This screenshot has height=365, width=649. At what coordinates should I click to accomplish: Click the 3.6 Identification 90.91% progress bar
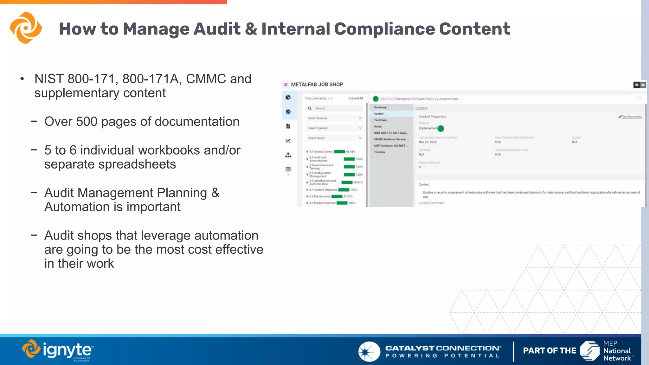tap(347, 182)
